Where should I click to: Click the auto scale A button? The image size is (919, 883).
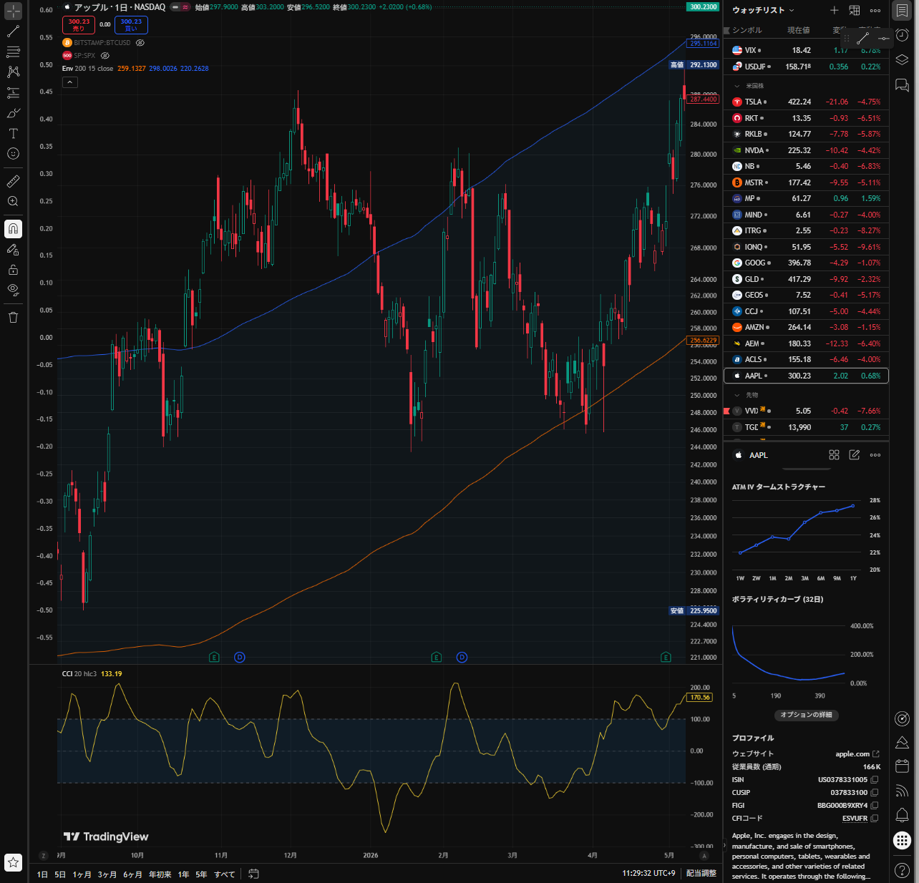[x=704, y=856]
